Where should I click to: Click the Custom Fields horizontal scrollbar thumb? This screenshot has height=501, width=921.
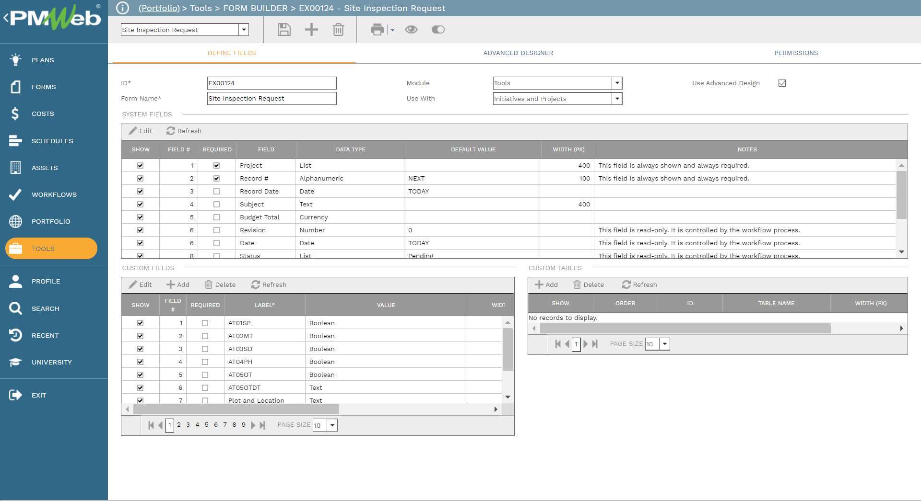coord(236,410)
